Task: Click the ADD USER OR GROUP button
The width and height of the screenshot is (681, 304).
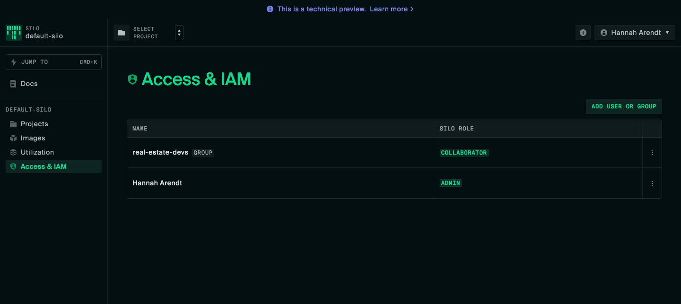Action: [x=623, y=106]
